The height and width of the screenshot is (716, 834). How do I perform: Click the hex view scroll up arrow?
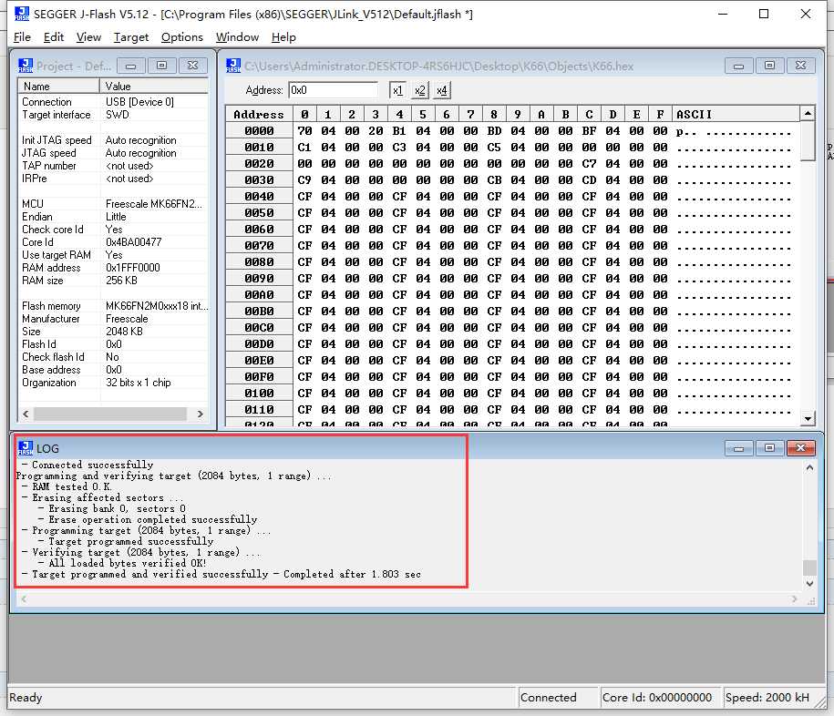(x=808, y=113)
